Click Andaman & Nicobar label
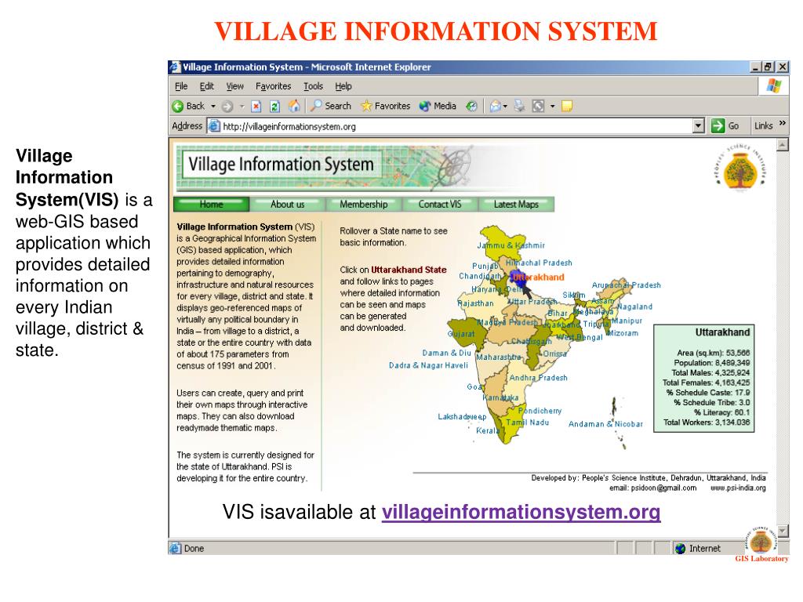 pyautogui.click(x=606, y=424)
